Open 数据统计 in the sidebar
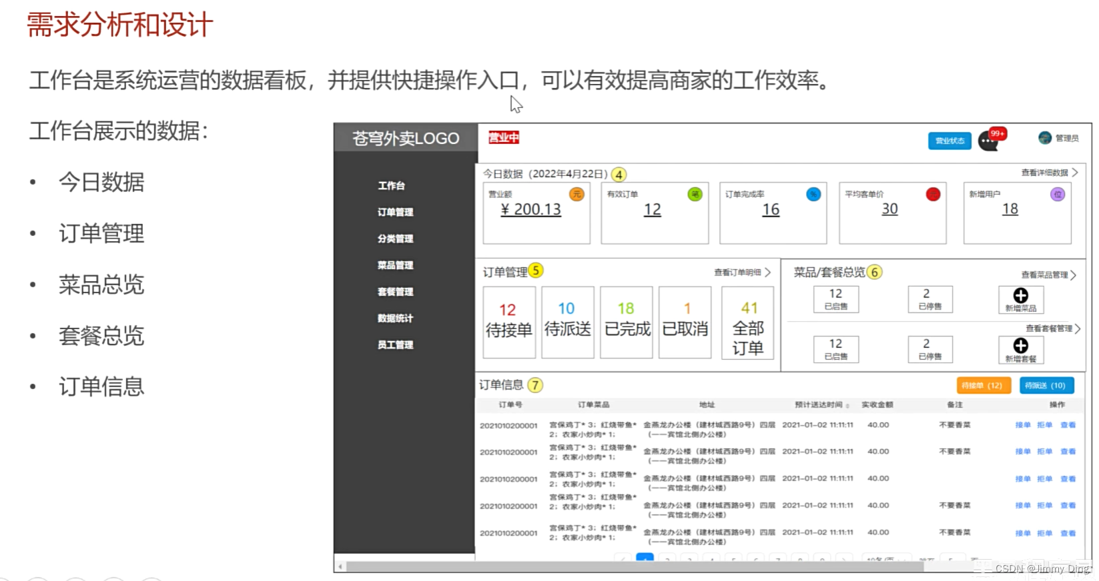Image resolution: width=1099 pixels, height=581 pixels. 395,318
